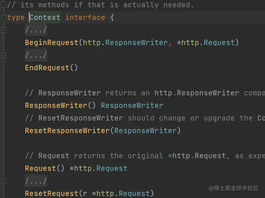Image resolution: width=265 pixels, height=198 pixels.
Task: Click the '// Request returns the original' comment
Action: [x=94, y=156]
